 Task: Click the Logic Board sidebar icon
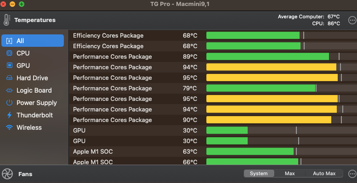[x=9, y=90]
